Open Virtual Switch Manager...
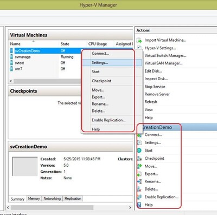Image resolution: width=217 pixels, height=215 pixels. pyautogui.click(x=165, y=56)
